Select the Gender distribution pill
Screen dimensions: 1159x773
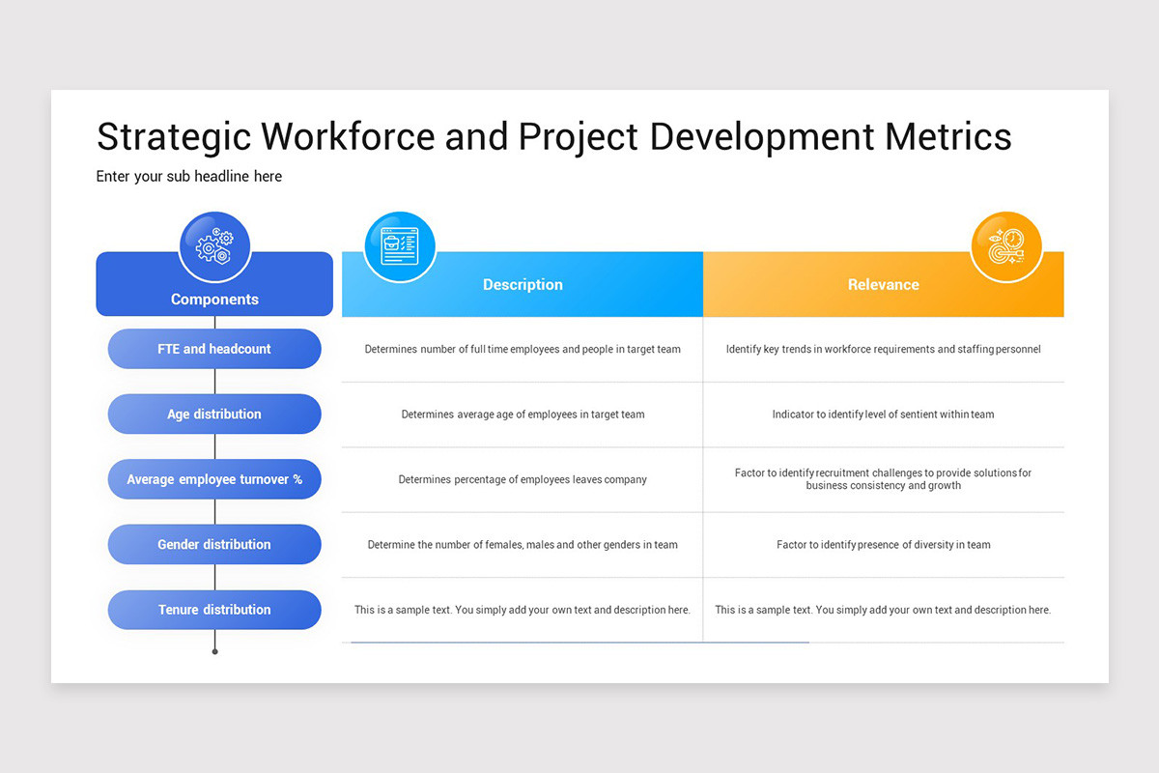[x=214, y=544]
